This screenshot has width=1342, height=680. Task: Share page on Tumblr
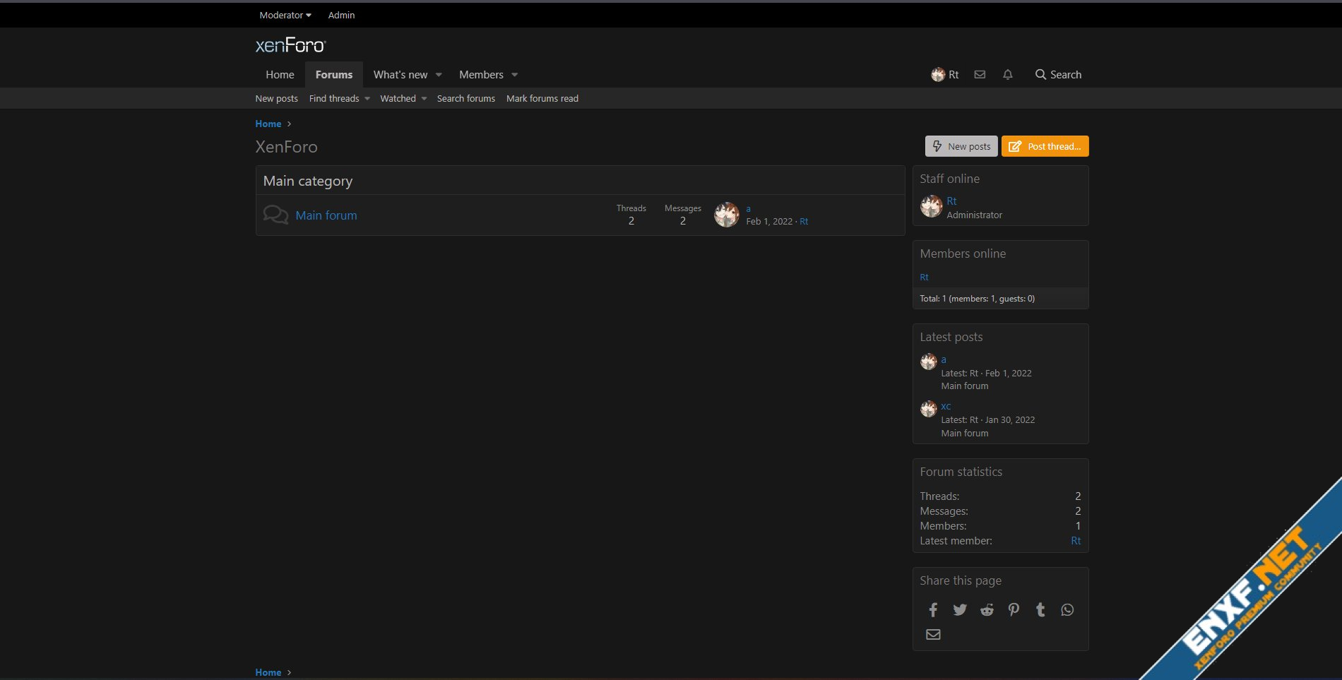pyautogui.click(x=1040, y=609)
